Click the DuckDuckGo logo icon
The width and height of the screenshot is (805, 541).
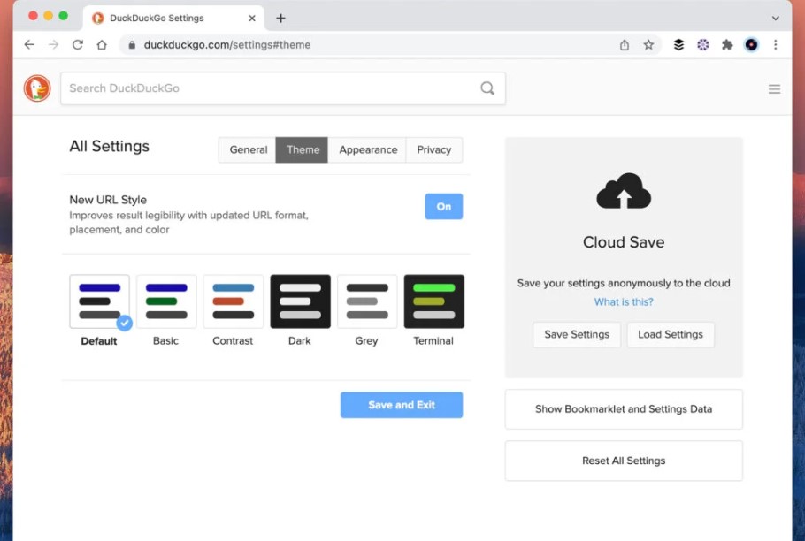pos(37,88)
